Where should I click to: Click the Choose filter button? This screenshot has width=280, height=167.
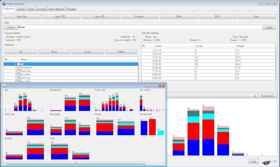11,27
